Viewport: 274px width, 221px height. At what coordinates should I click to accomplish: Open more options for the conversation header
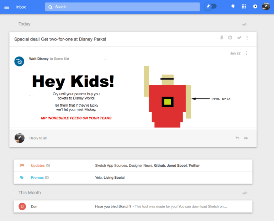247,38
